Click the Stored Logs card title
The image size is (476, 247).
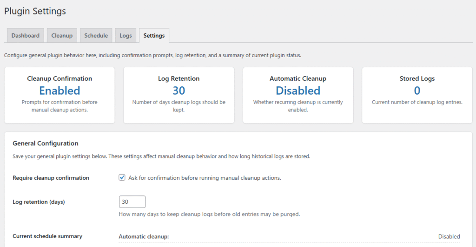417,78
